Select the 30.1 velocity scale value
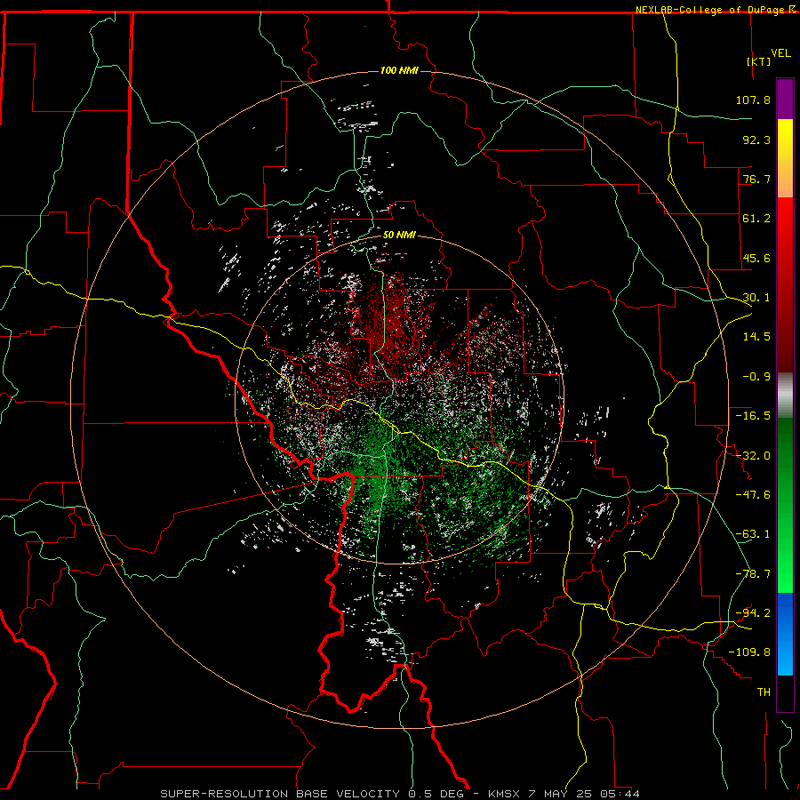Image resolution: width=800 pixels, height=800 pixels. coord(756,298)
